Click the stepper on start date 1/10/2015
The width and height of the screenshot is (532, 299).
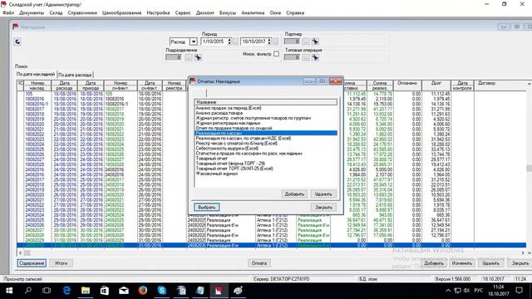[229, 42]
